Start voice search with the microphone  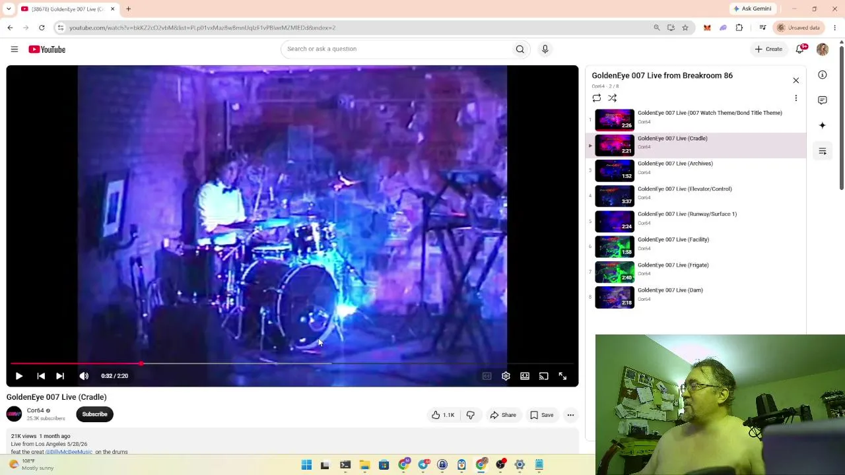tap(545, 49)
